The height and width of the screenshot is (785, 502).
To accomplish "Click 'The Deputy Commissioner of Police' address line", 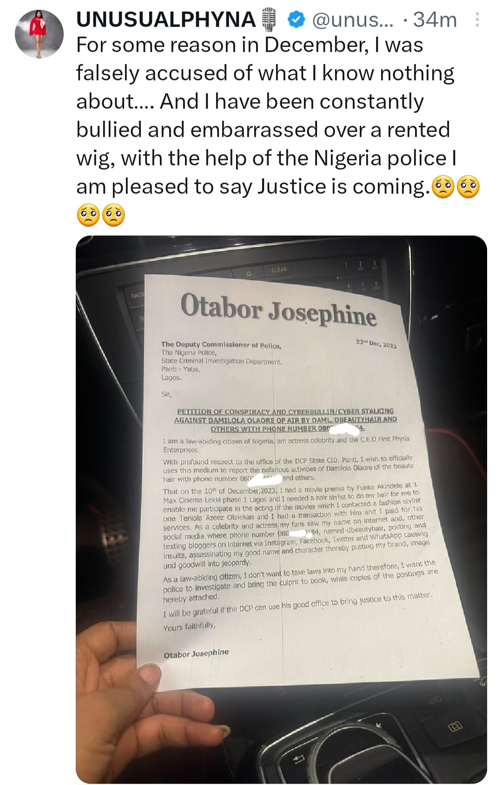I will click(221, 345).
